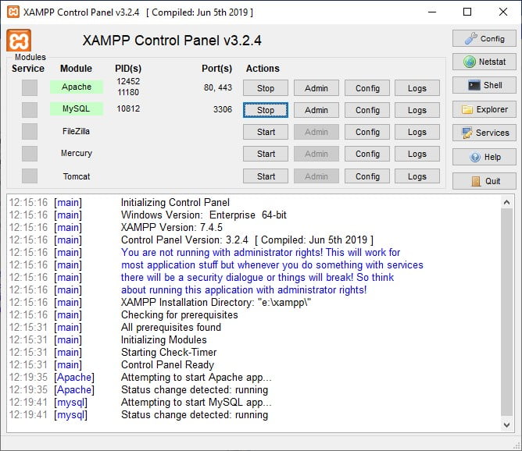Screen dimensions: 522x451
Task: Click the log scrollbar up arrow
Action: (x=506, y=202)
